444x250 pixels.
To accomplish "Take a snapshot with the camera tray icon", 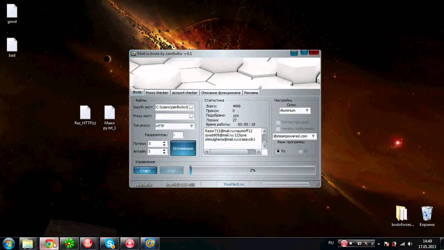I will pyautogui.click(x=360, y=243).
